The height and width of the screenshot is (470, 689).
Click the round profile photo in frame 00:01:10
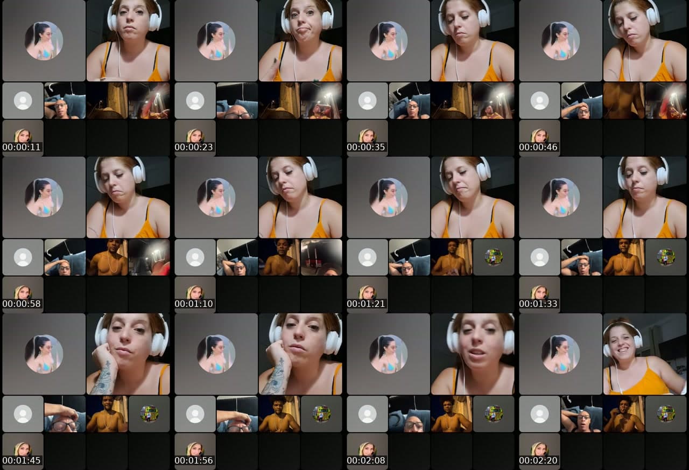point(216,197)
